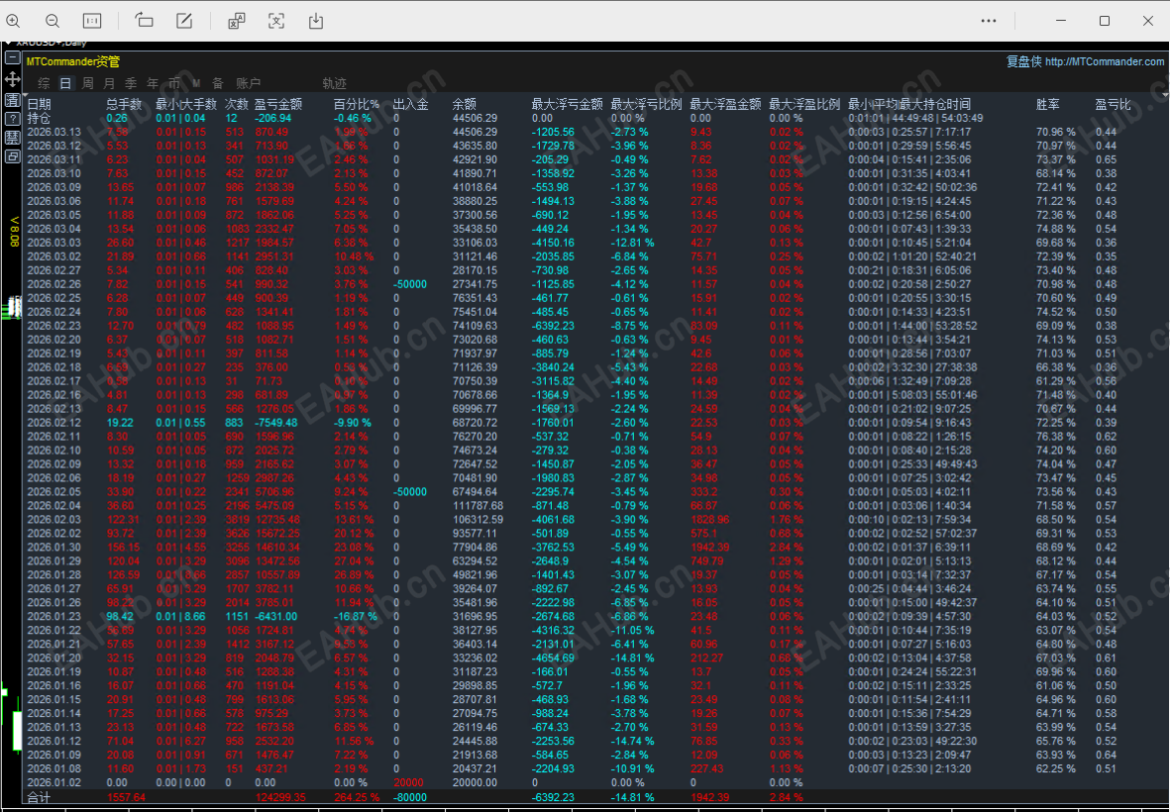Click the 胜率 column header
The image size is (1170, 812).
(x=1047, y=104)
